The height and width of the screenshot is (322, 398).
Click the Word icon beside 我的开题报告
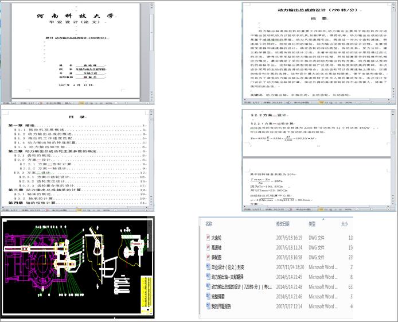coord(208,307)
